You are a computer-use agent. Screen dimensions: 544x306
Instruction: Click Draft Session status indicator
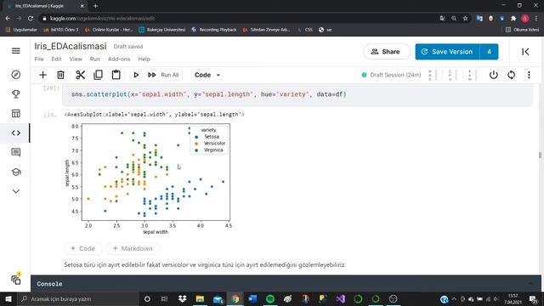[391, 75]
